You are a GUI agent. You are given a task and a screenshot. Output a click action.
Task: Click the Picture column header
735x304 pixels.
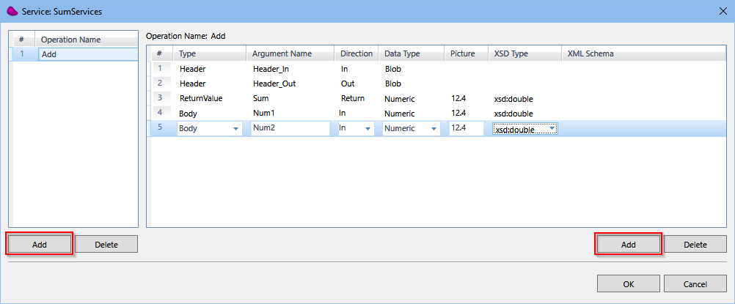[466, 54]
